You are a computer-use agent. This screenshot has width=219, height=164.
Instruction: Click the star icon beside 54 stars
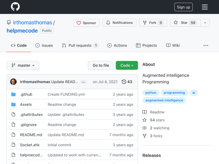pos(144,120)
